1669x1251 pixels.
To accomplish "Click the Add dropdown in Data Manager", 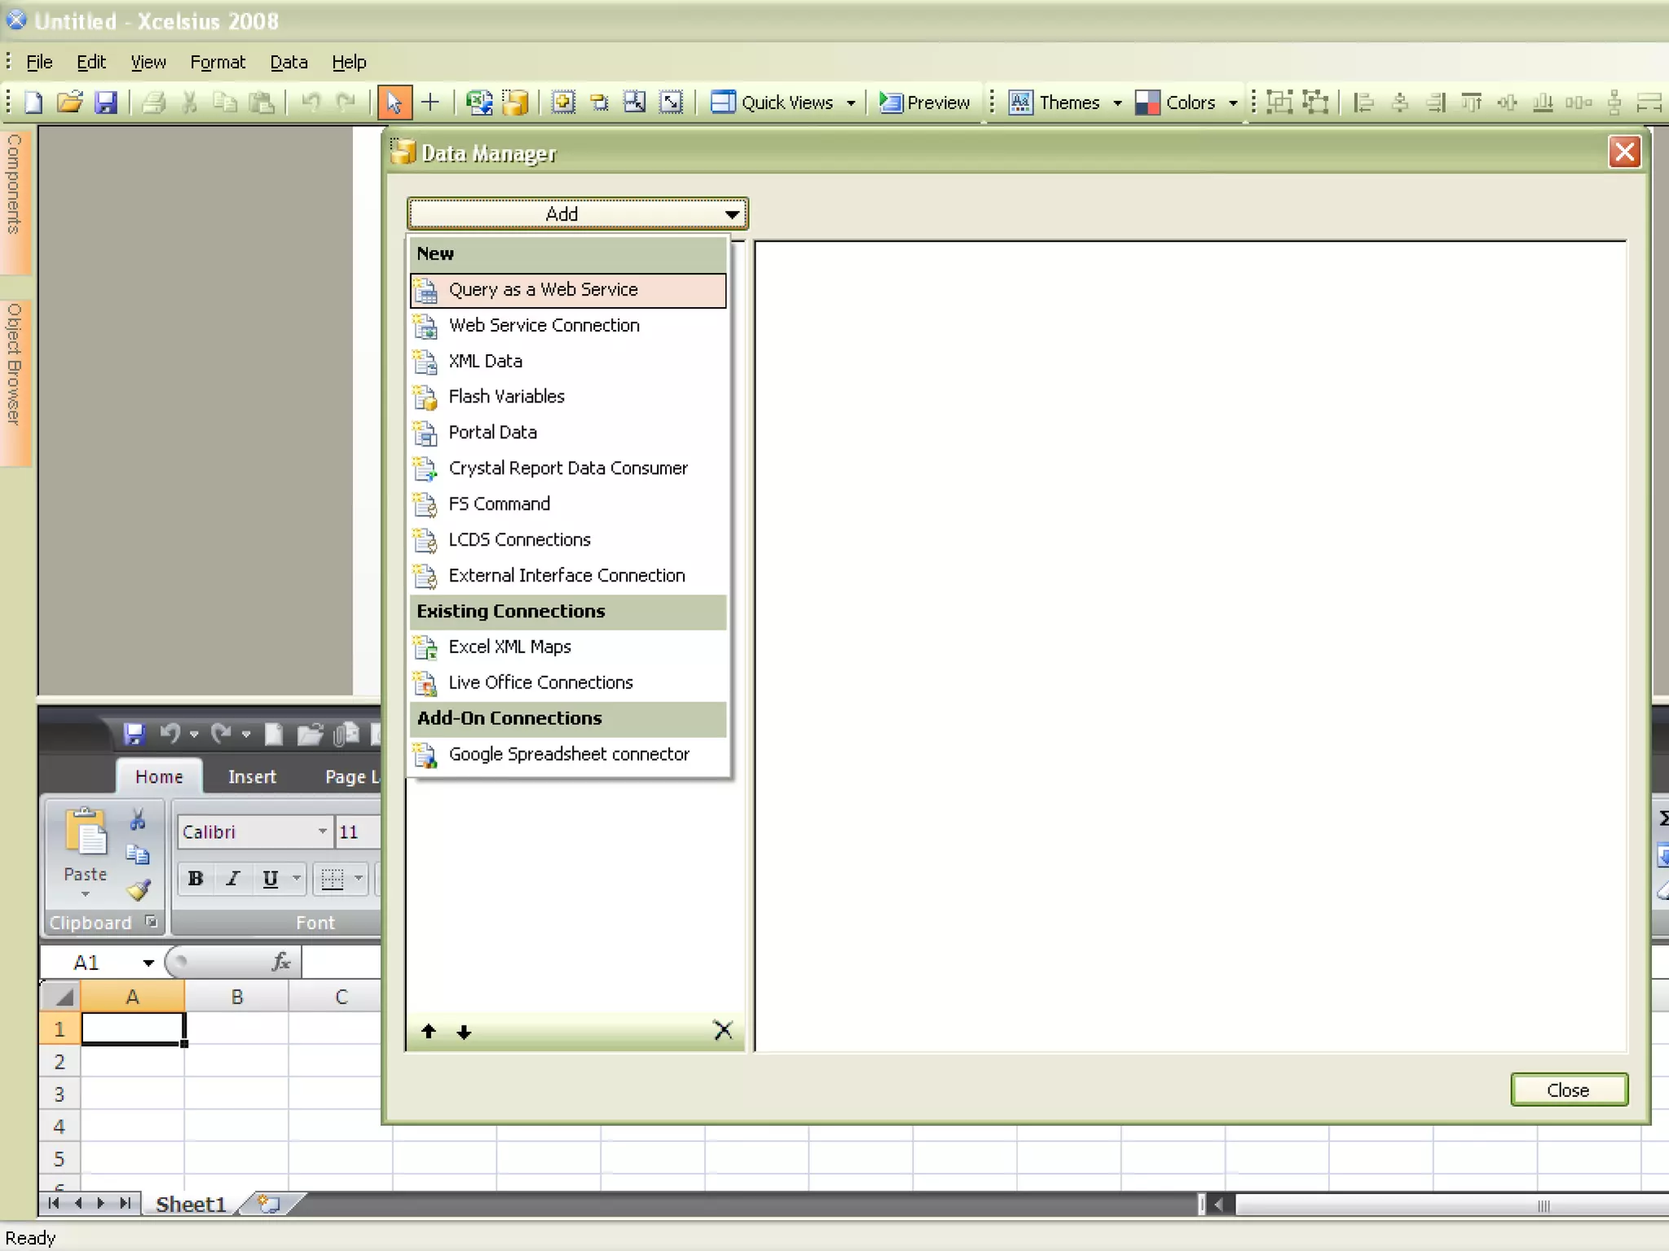I will pyautogui.click(x=577, y=213).
